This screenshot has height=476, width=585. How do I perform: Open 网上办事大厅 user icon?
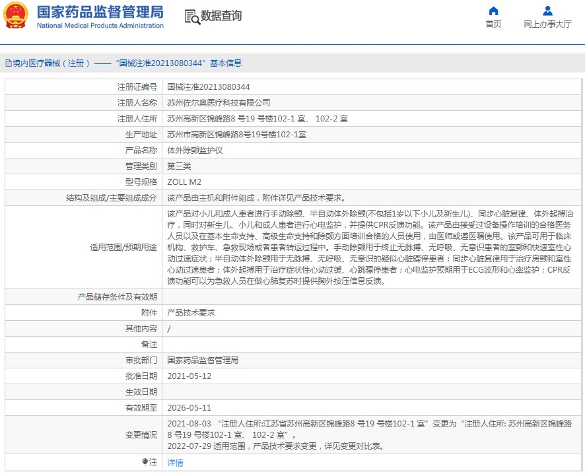click(x=547, y=11)
